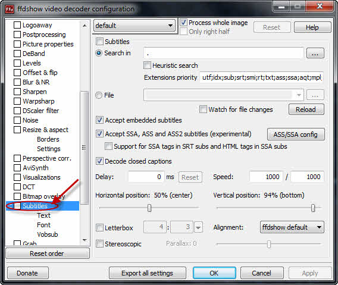Toggle Decode closed captions option
Image resolution: width=338 pixels, height=285 pixels.
pyautogui.click(x=99, y=161)
